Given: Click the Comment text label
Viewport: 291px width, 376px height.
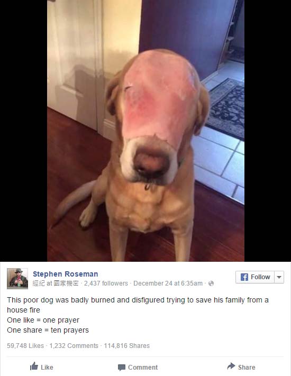Looking at the screenshot, I should (x=143, y=368).
